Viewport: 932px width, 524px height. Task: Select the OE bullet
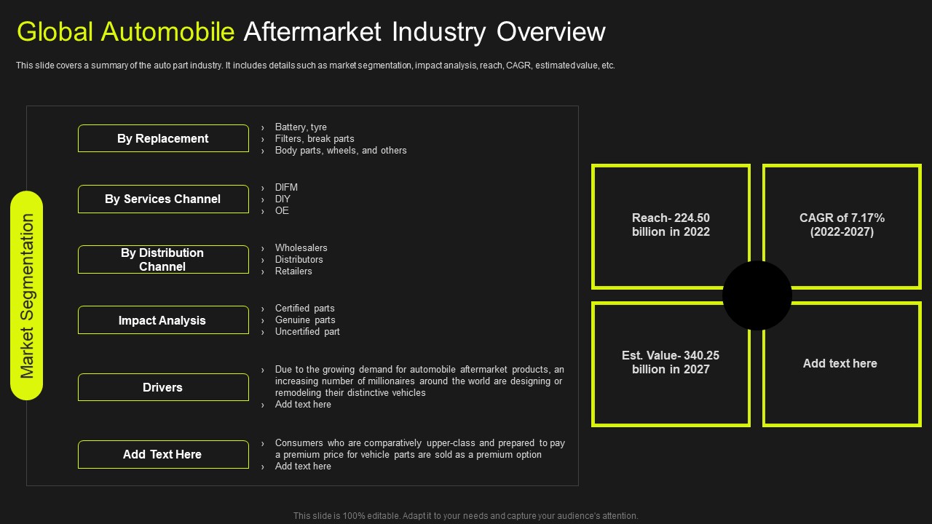pos(282,211)
